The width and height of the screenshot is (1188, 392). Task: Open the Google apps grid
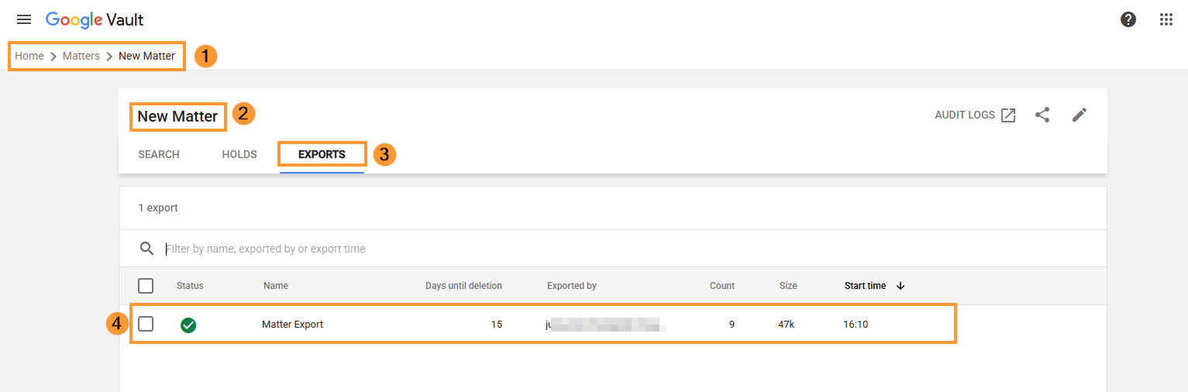[1166, 20]
